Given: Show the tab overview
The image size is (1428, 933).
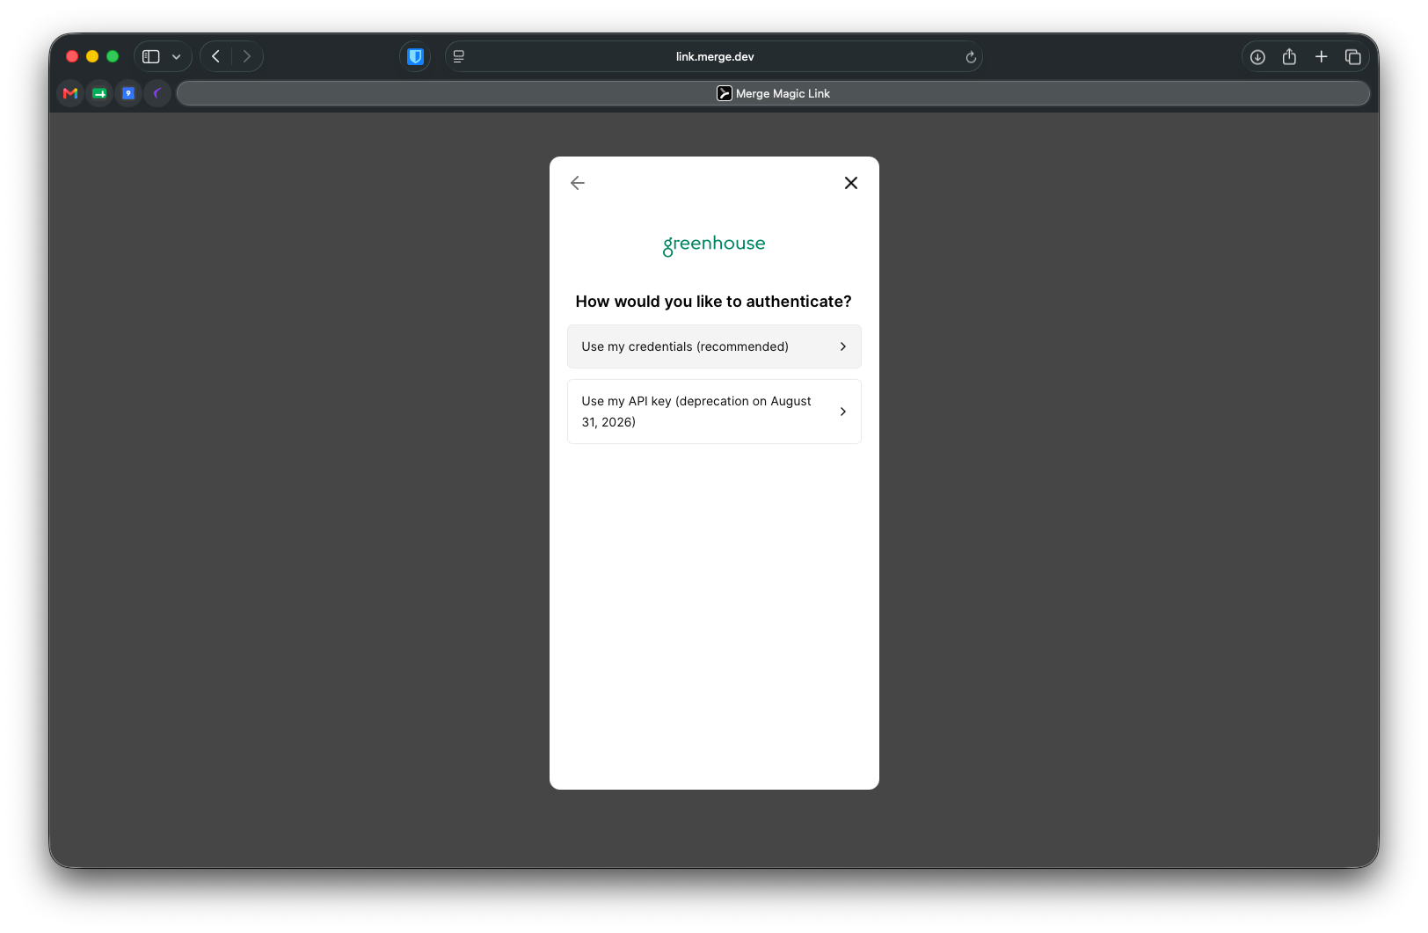Looking at the screenshot, I should [x=1353, y=56].
